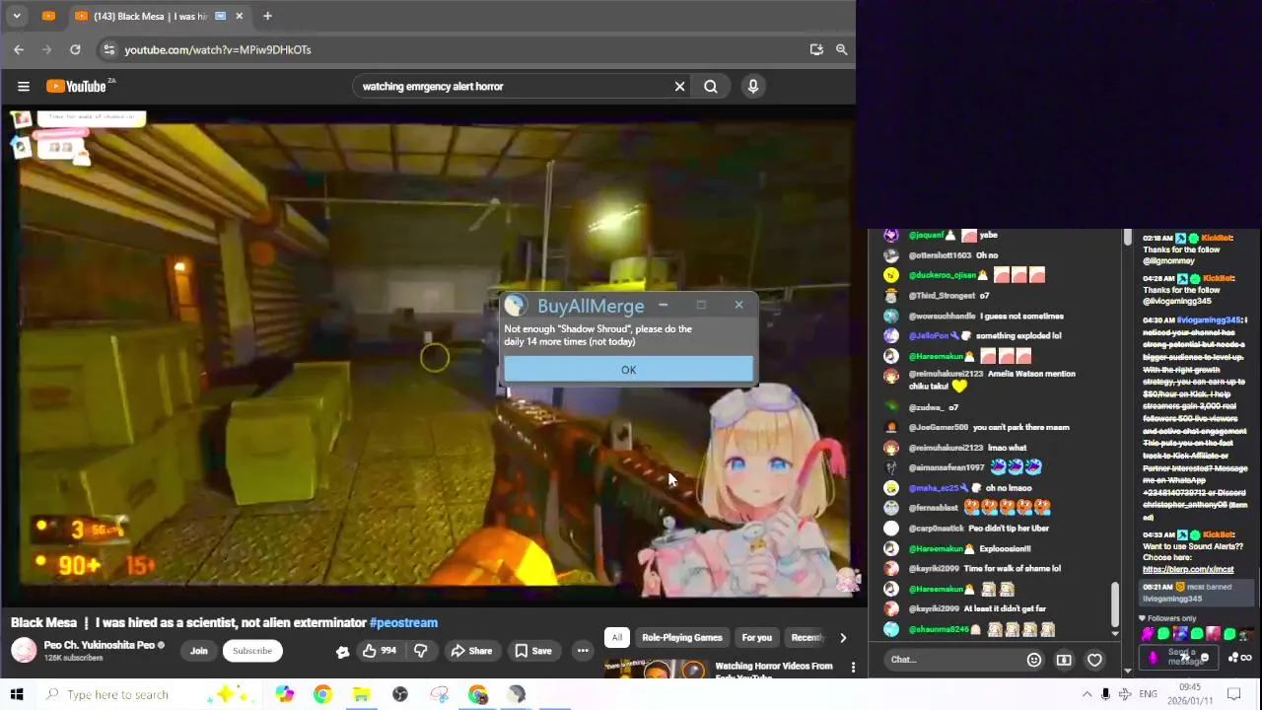This screenshot has height=710, width=1262.
Task: Close the Black Mesa tab
Action: [240, 16]
